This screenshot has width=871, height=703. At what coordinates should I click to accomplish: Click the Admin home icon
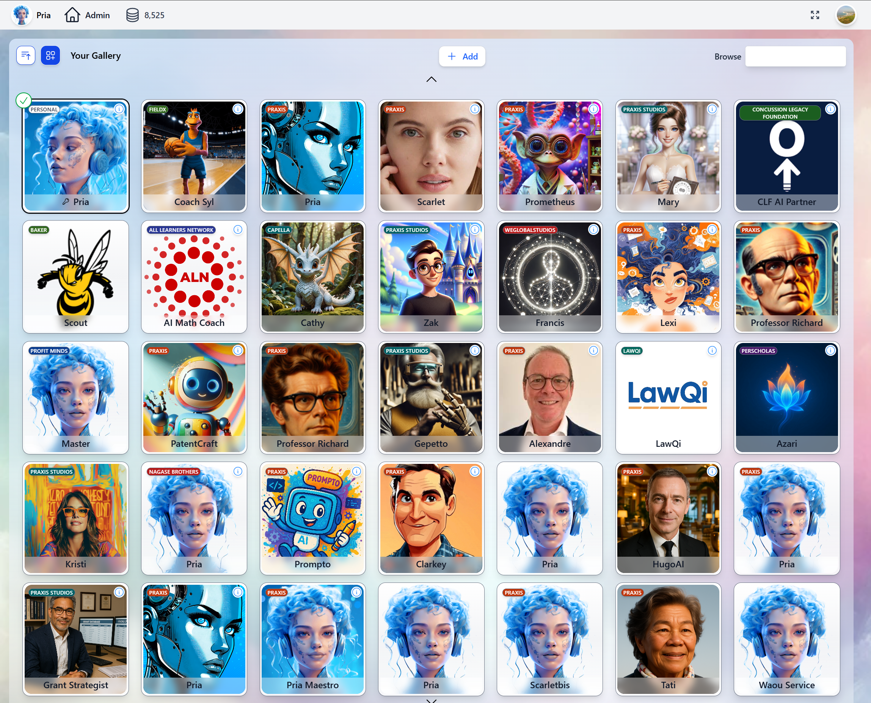click(x=73, y=14)
